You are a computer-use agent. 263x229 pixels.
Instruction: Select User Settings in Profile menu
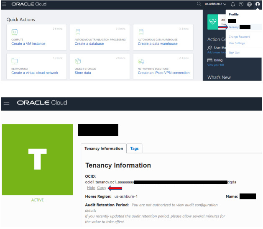click(237, 43)
